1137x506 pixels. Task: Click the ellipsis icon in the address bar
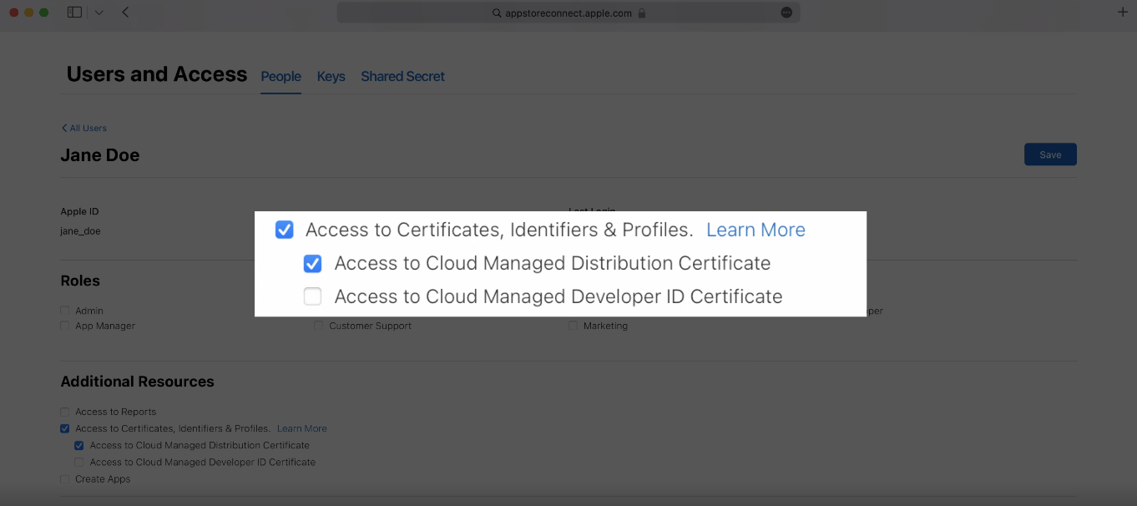pos(786,12)
